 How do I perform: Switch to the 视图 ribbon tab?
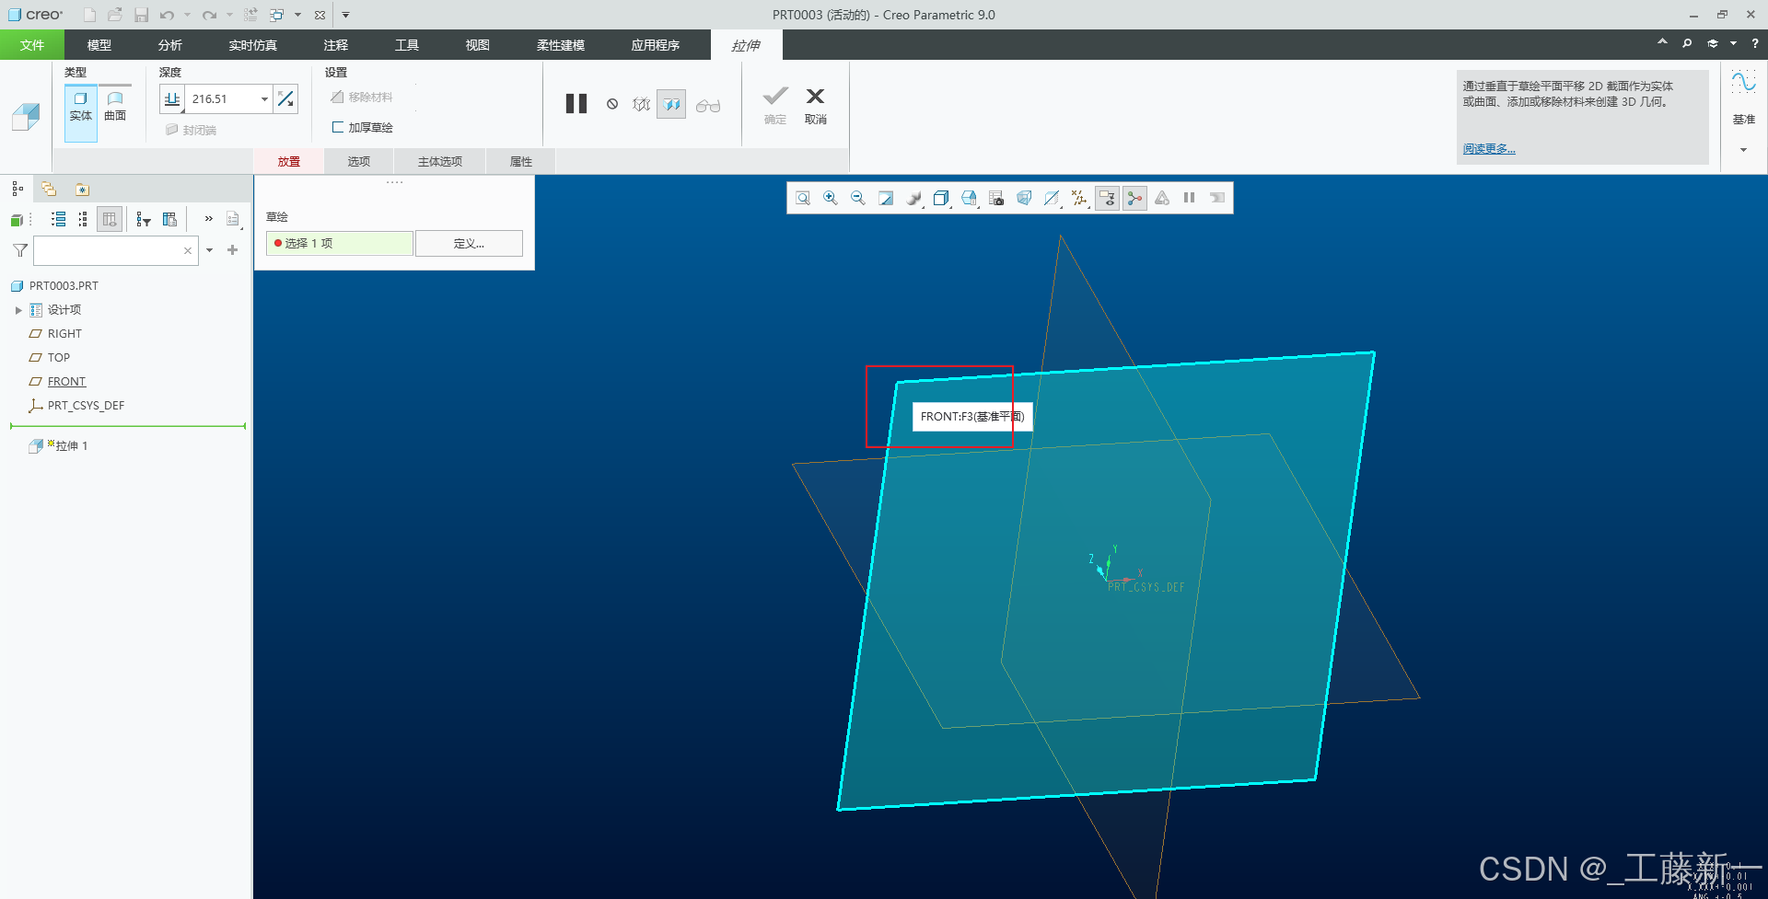click(477, 45)
